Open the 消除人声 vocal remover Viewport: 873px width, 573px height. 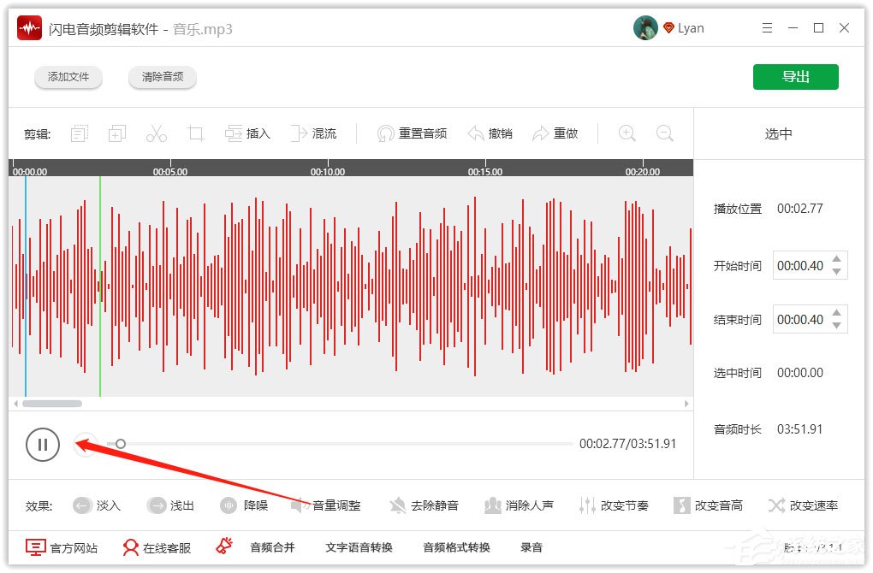tap(519, 505)
